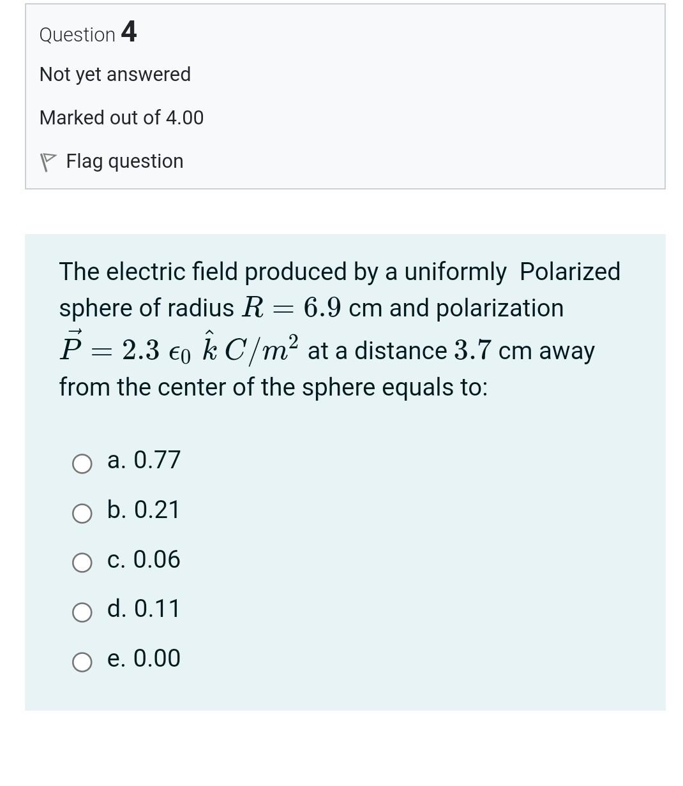Click the Marked out of 4.00 text

click(x=121, y=118)
